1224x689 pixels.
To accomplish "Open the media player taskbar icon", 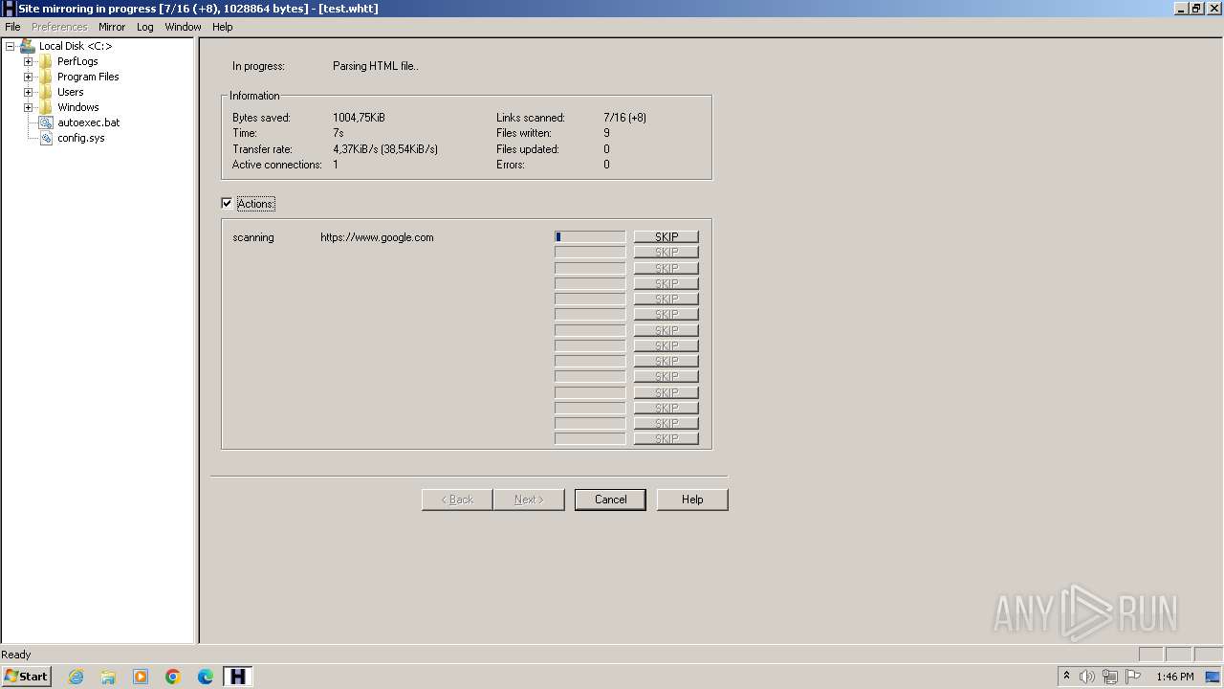I will 141,677.
